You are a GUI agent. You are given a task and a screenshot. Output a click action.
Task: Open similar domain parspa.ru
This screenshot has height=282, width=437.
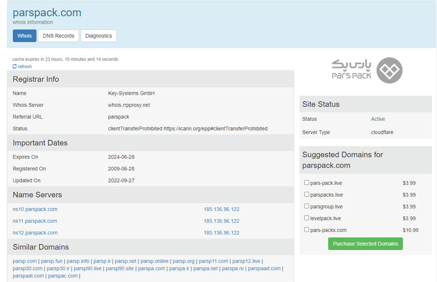[x=233, y=268]
